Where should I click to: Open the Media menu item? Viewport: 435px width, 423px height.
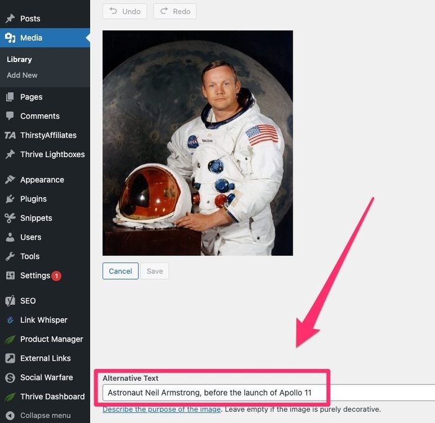tap(45, 38)
